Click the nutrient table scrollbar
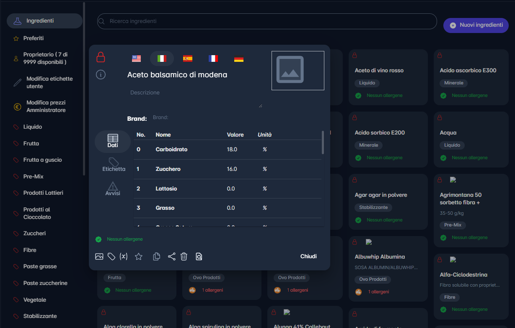Viewport: 515px width, 328px height. click(323, 143)
